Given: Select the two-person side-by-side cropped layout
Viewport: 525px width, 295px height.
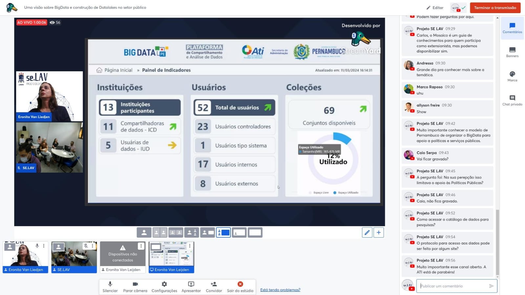Looking at the screenshot, I should (x=176, y=233).
